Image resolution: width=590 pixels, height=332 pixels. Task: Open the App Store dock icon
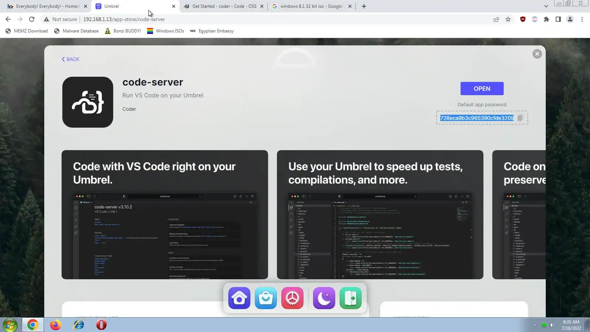(266, 298)
